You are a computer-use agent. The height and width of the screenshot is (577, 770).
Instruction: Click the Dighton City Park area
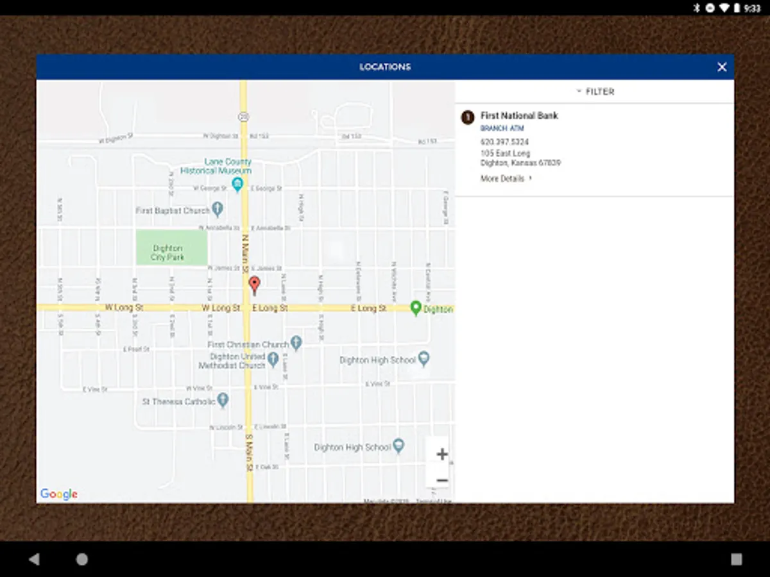171,247
